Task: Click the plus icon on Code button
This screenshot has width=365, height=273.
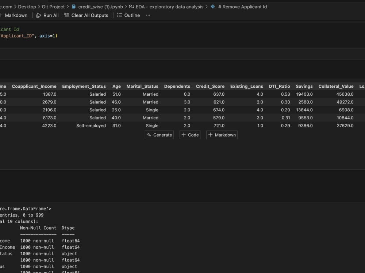Action: click(184, 135)
